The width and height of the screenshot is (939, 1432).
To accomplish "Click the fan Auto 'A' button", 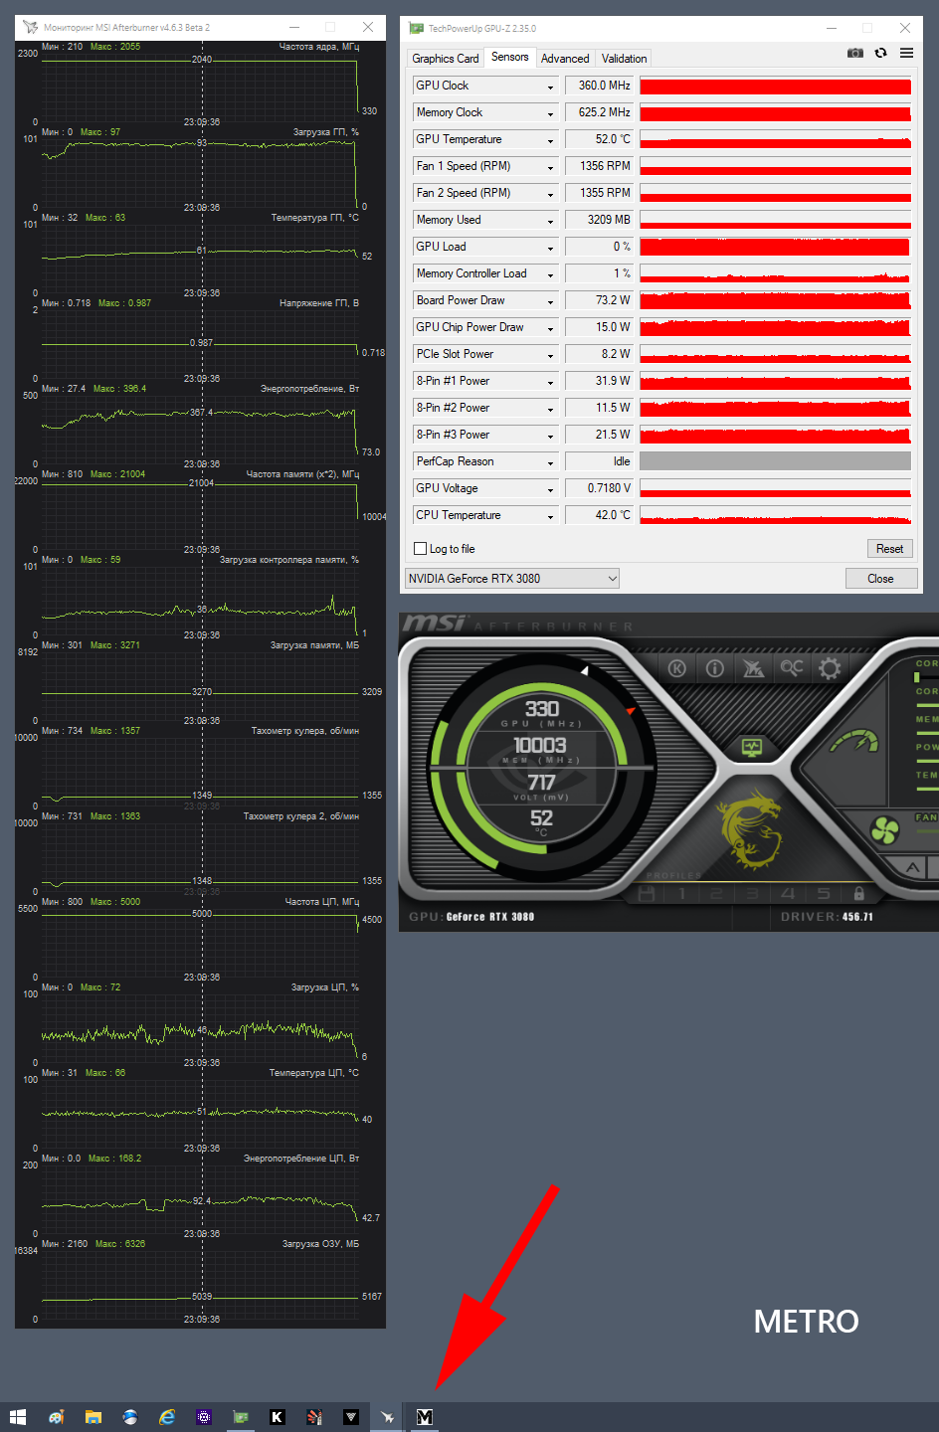I will tap(912, 867).
